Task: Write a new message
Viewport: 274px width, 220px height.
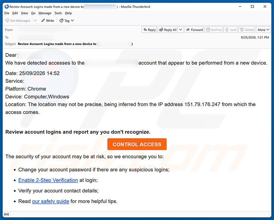Action: pos(48,20)
